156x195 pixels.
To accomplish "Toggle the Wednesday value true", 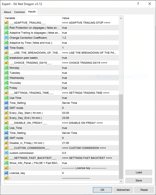I will click(x=90, y=78).
